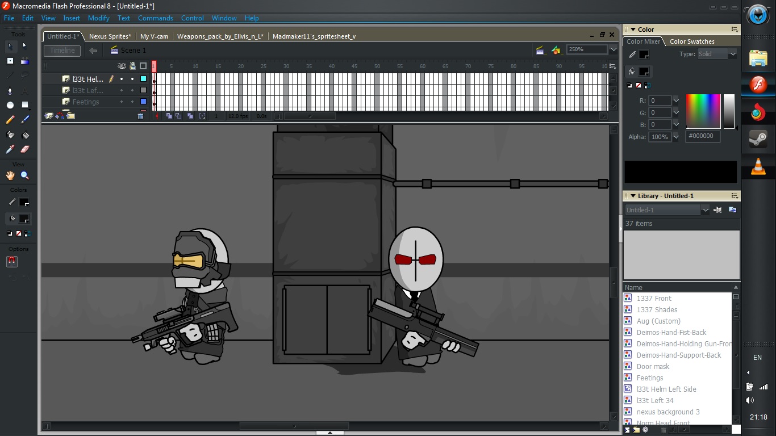Click the Edit Symbols icon
Viewport: 776px width, 436px height.
pyautogui.click(x=556, y=50)
